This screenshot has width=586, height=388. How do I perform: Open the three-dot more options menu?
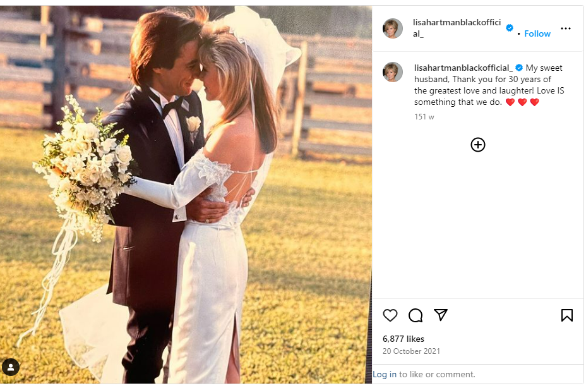(x=565, y=28)
